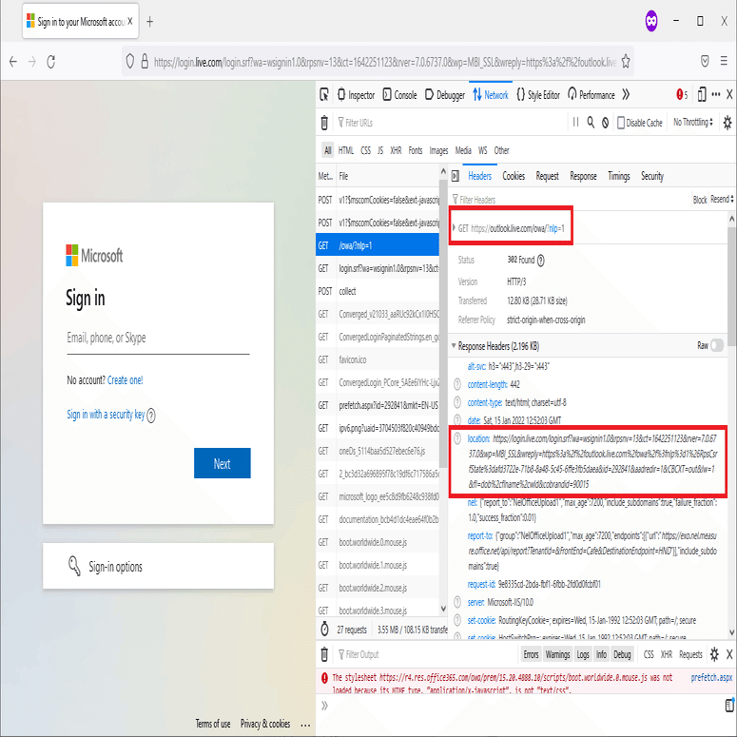The width and height of the screenshot is (737, 737).
Task: Filter requests by Media type
Action: [x=463, y=150]
